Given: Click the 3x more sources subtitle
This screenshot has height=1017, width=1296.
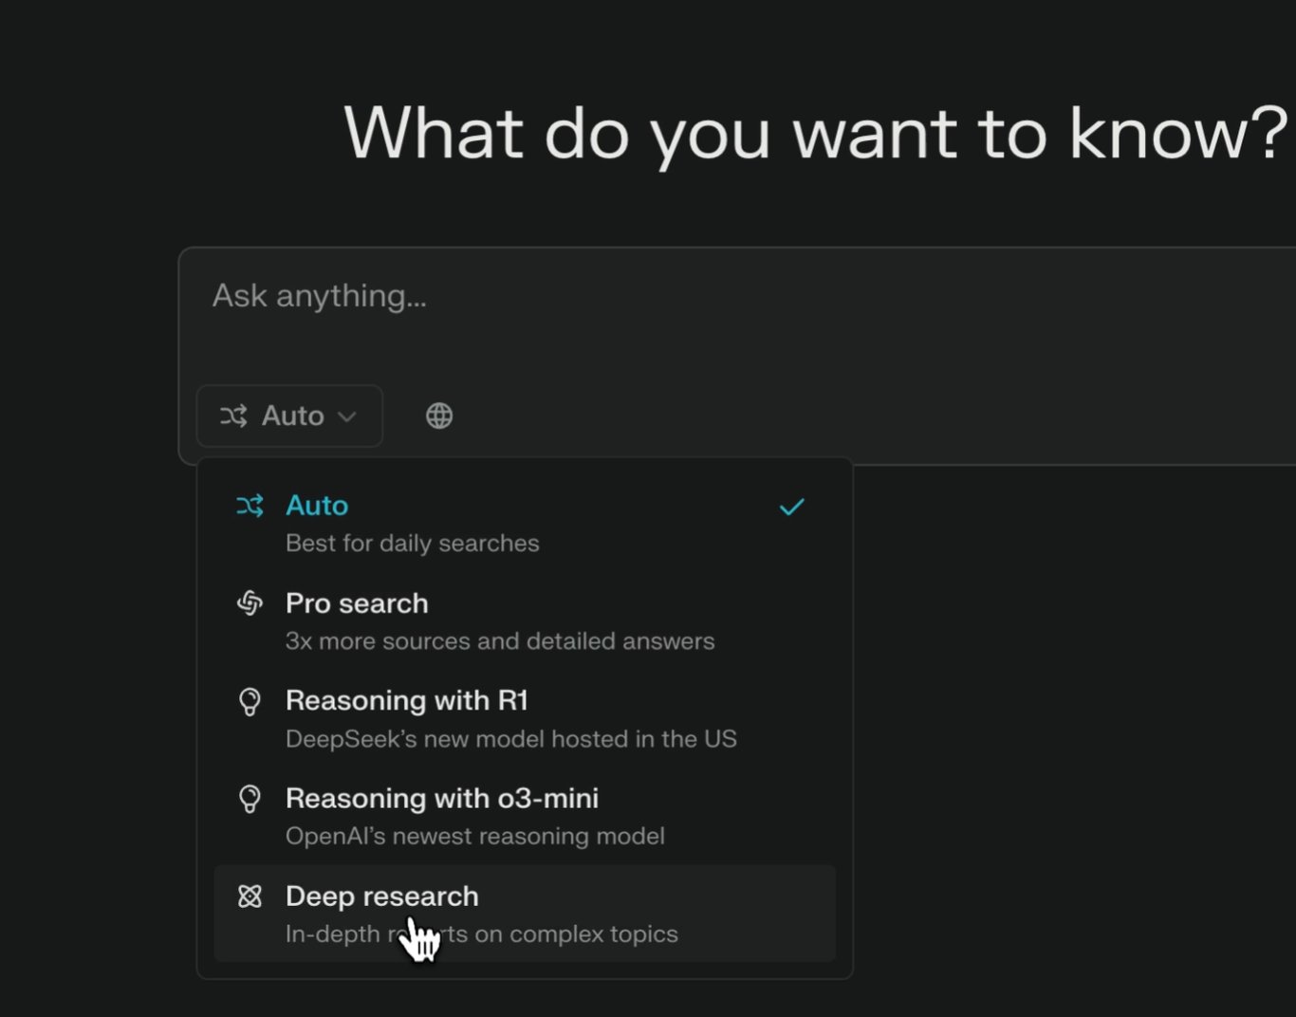Looking at the screenshot, I should (501, 640).
